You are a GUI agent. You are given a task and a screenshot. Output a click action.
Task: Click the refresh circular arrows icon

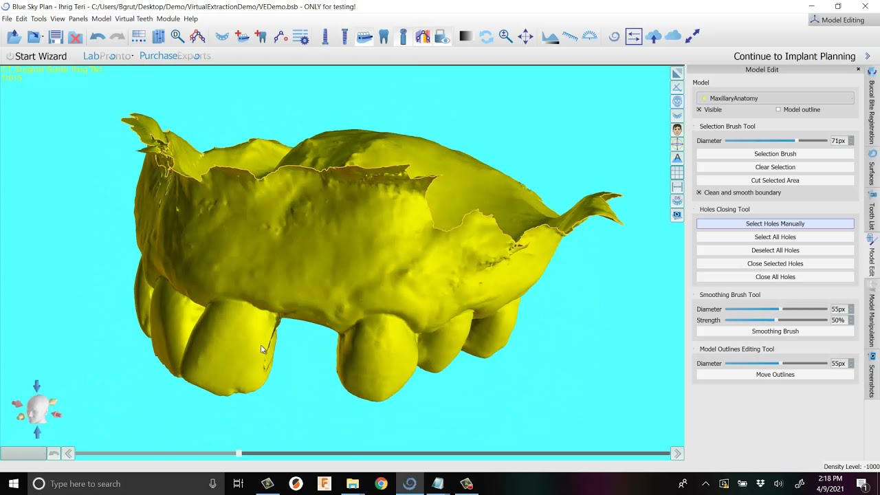coord(486,37)
